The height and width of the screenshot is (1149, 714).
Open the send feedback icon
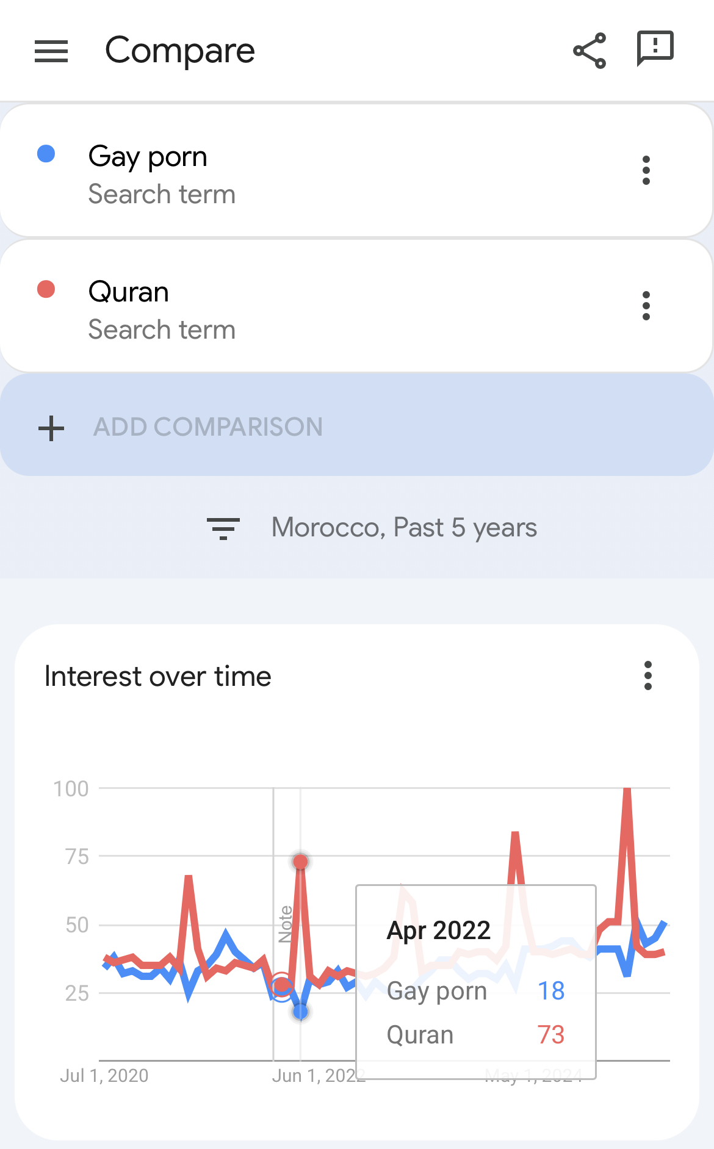(655, 48)
